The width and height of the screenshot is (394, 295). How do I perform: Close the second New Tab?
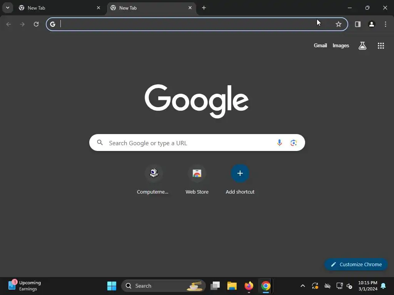click(x=190, y=8)
